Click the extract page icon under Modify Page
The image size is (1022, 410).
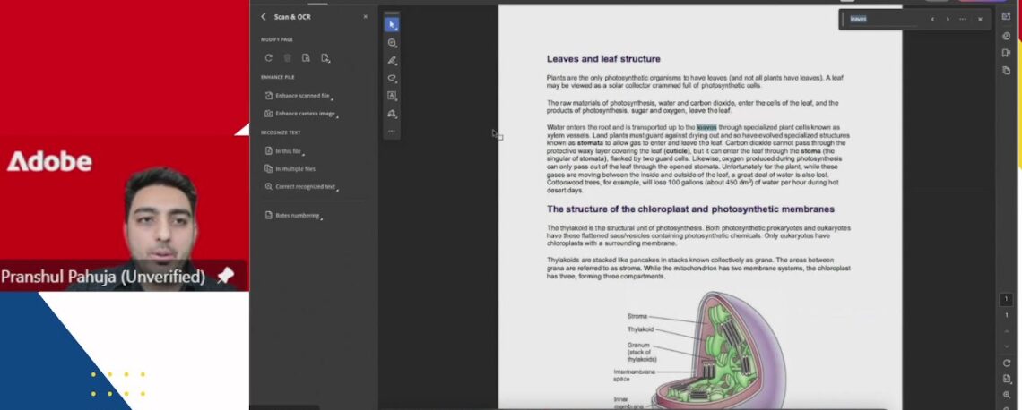[x=306, y=58]
